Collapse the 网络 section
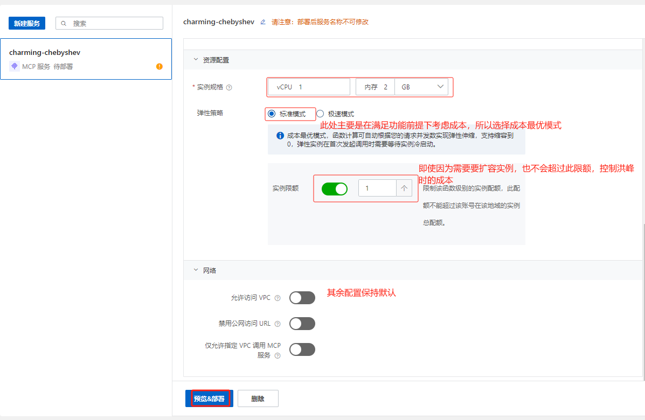This screenshot has height=420, width=645. click(x=196, y=270)
